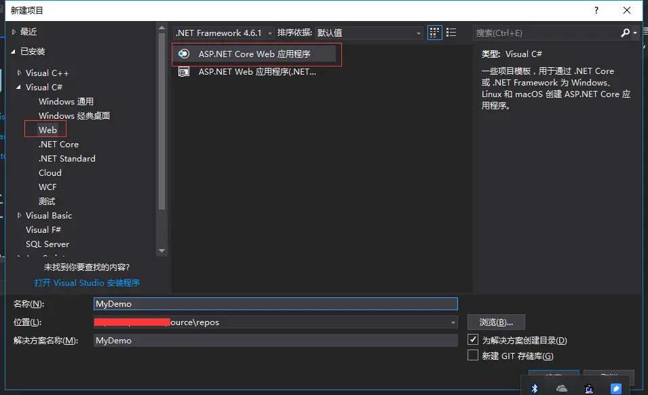
Task: Open the Visual Studio installer link
Action: coord(87,282)
